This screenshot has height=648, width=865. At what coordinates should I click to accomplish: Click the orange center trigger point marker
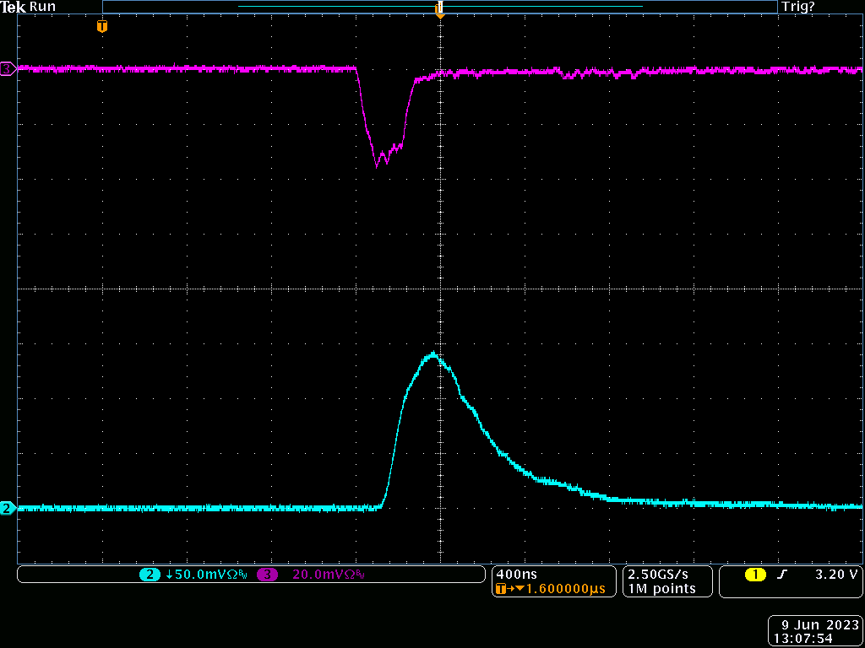click(x=439, y=10)
